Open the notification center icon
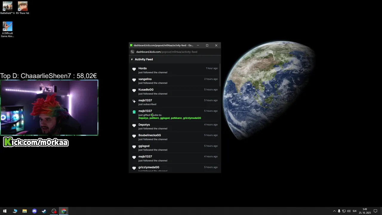This screenshot has width=382, height=215. (375, 211)
